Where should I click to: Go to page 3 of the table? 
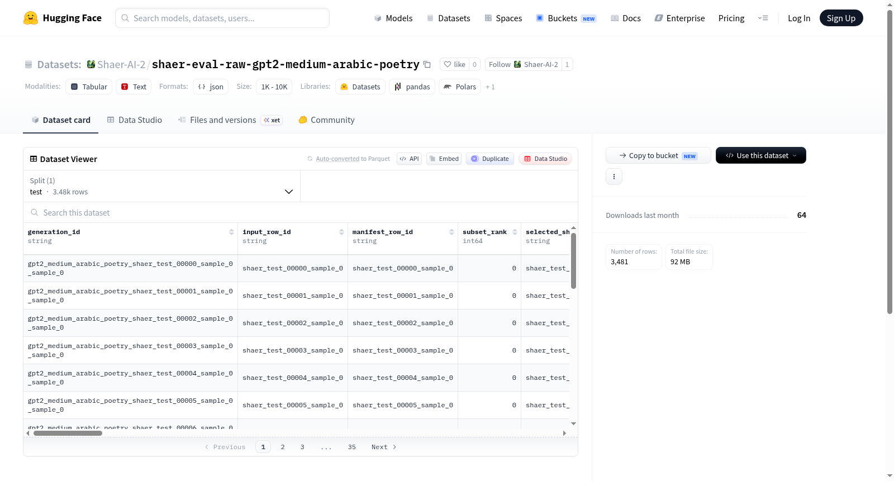(302, 447)
